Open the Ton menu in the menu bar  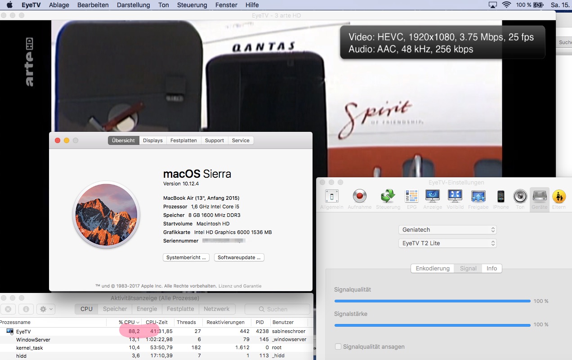[x=164, y=5]
